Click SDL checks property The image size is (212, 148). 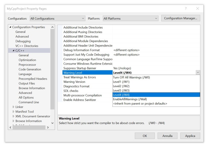click(71, 91)
